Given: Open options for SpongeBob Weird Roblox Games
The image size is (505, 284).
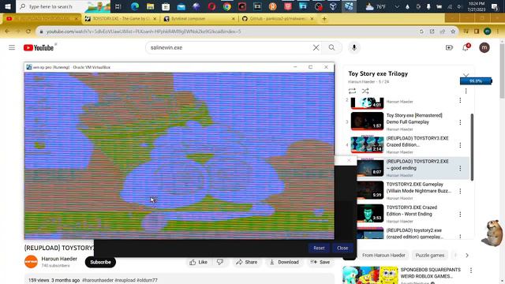Looking at the screenshot, I should pyautogui.click(x=471, y=270).
